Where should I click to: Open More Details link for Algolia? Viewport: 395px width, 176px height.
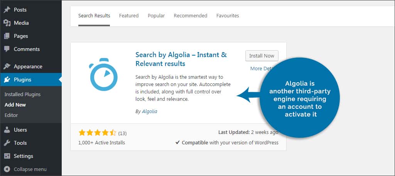[x=262, y=69]
